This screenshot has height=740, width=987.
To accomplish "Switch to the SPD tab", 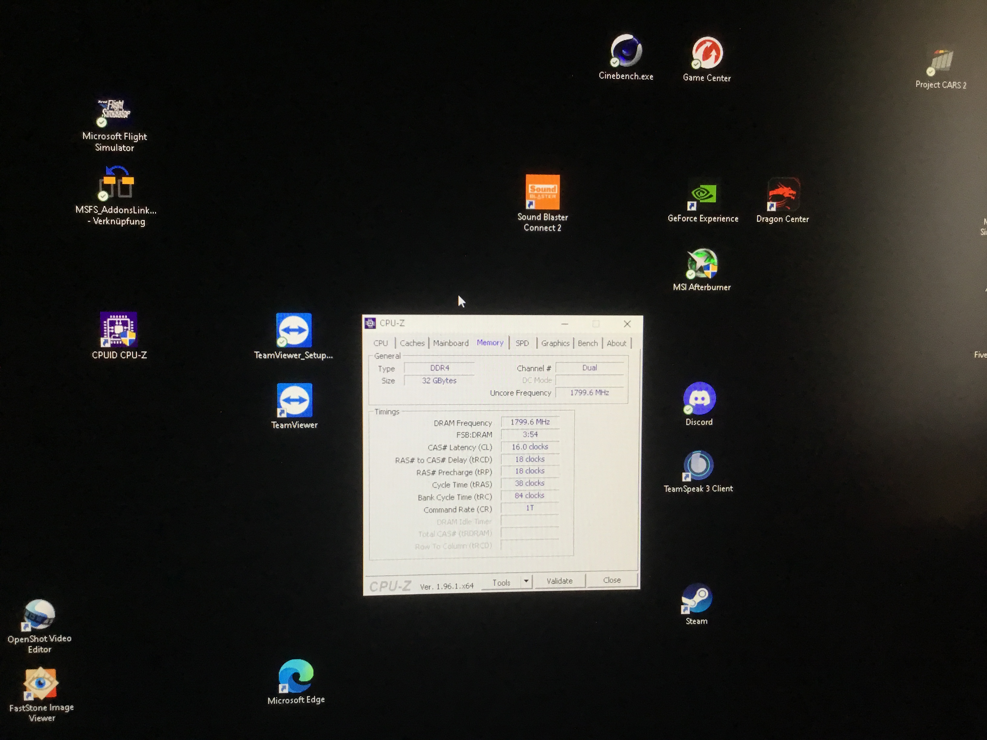I will (522, 343).
